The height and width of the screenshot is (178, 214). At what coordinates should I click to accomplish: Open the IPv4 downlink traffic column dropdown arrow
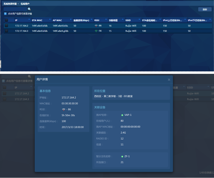(x=210, y=19)
